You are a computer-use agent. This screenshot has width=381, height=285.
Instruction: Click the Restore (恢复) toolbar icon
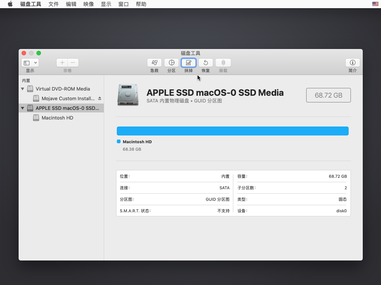[x=206, y=63]
